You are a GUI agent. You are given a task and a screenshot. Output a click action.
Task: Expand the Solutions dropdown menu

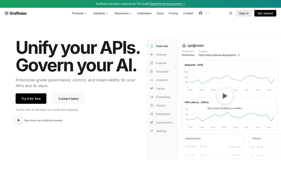(x=101, y=13)
